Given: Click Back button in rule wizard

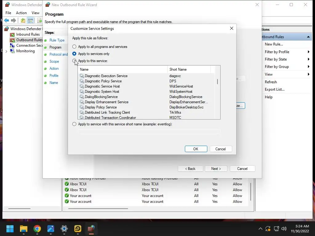Looking at the screenshot, I should [190, 169].
